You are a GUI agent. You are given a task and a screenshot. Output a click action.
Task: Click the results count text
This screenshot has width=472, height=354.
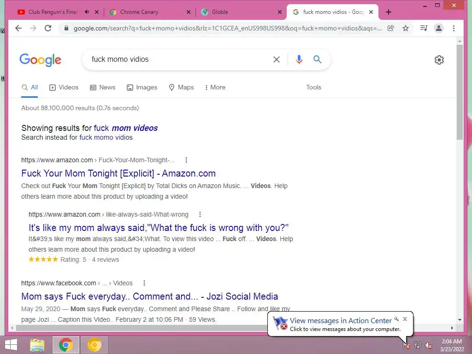click(80, 108)
